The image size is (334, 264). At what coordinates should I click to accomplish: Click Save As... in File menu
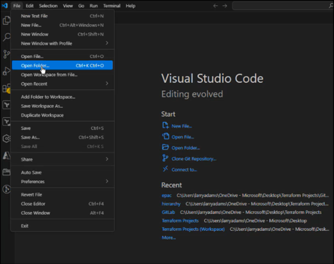coord(63,138)
